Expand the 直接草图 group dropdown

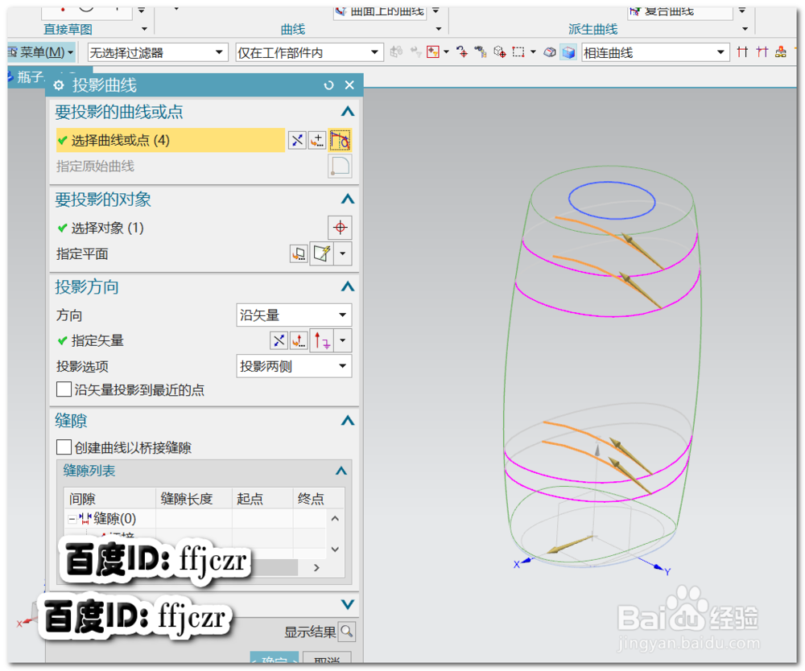click(x=144, y=29)
